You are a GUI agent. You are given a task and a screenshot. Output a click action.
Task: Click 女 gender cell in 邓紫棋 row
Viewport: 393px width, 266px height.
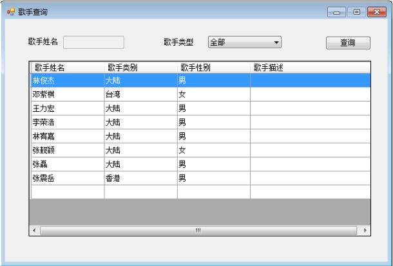(x=214, y=94)
